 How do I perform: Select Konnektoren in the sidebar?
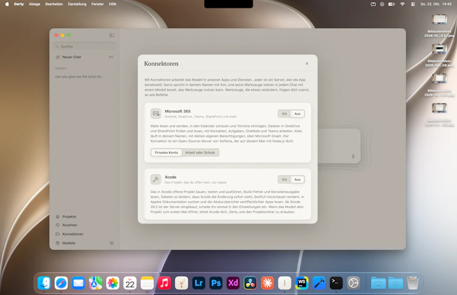(x=73, y=234)
